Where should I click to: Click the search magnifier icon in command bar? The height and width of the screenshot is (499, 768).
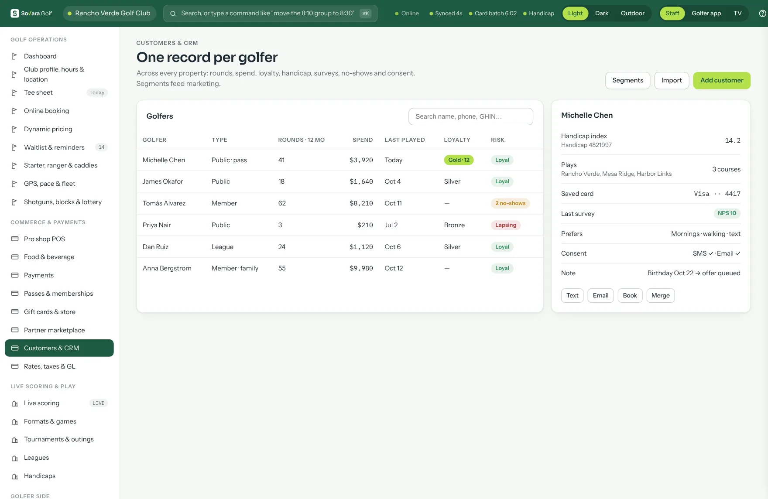point(173,14)
